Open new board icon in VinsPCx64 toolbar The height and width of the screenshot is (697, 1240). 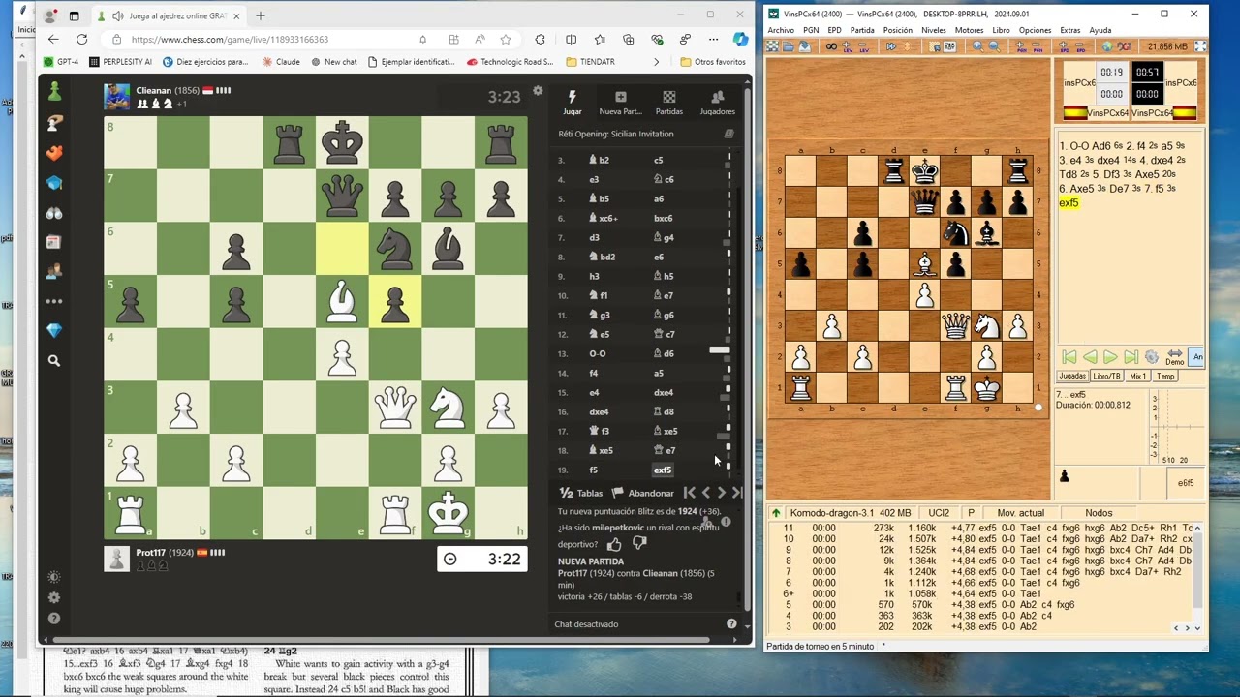(x=772, y=46)
